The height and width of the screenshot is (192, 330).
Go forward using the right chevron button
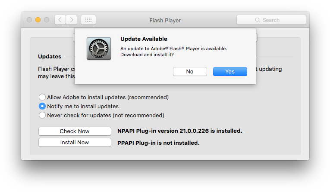[x=72, y=20]
